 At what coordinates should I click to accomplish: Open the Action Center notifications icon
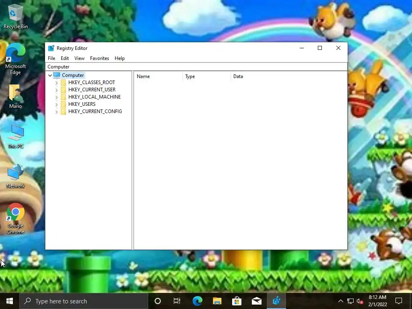(399, 301)
